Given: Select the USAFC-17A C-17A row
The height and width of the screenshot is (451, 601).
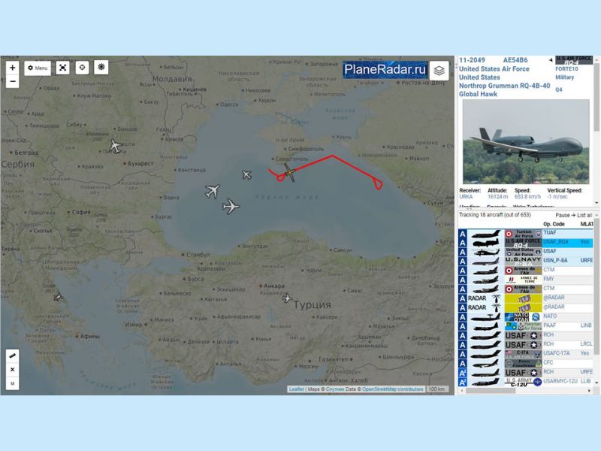Looking at the screenshot, I should click(525, 353).
